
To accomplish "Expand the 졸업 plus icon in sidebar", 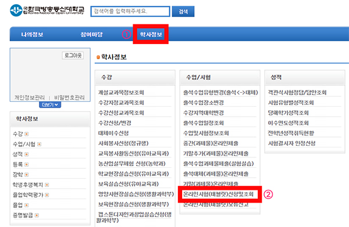I will click(27, 205).
